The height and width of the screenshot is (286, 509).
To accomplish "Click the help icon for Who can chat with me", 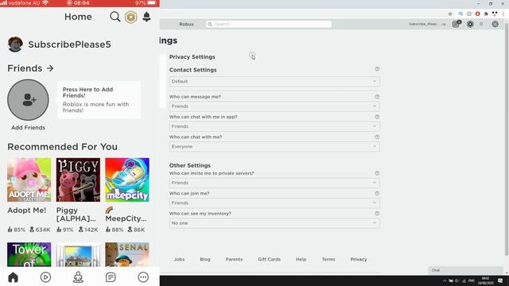I will tap(377, 137).
